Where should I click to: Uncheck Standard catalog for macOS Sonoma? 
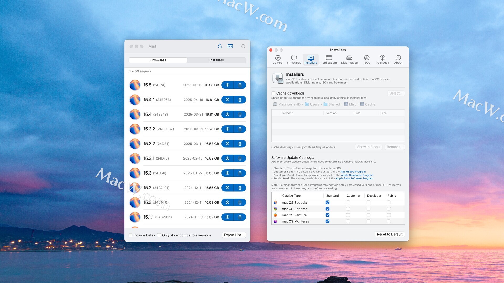[328, 209]
